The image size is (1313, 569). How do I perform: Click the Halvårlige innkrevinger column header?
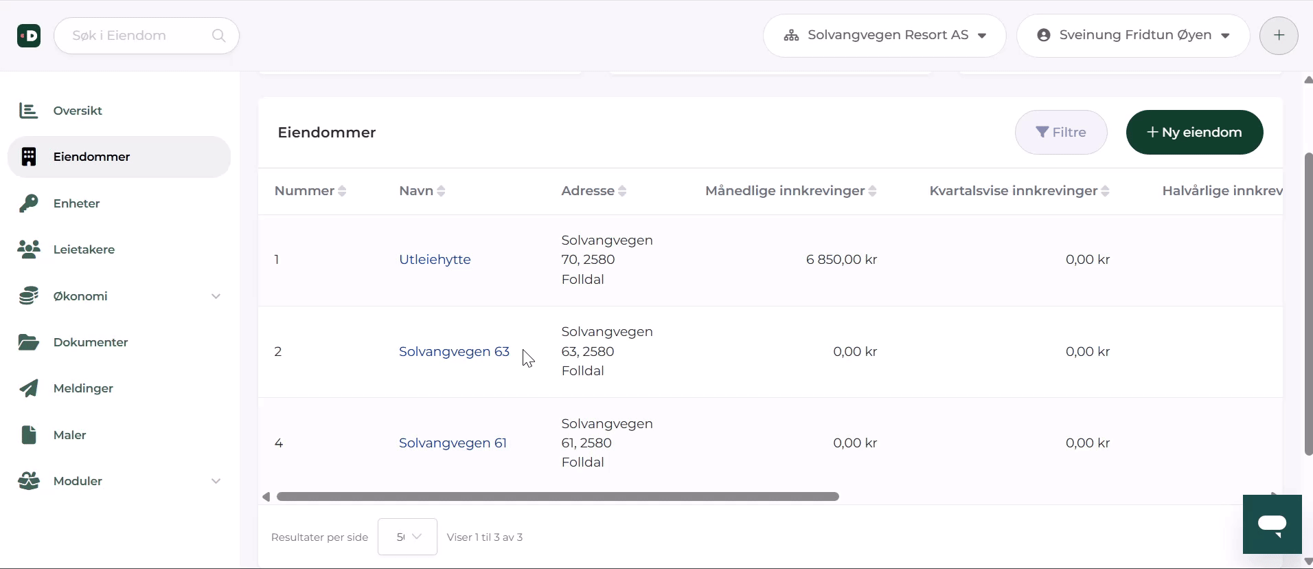coord(1222,191)
